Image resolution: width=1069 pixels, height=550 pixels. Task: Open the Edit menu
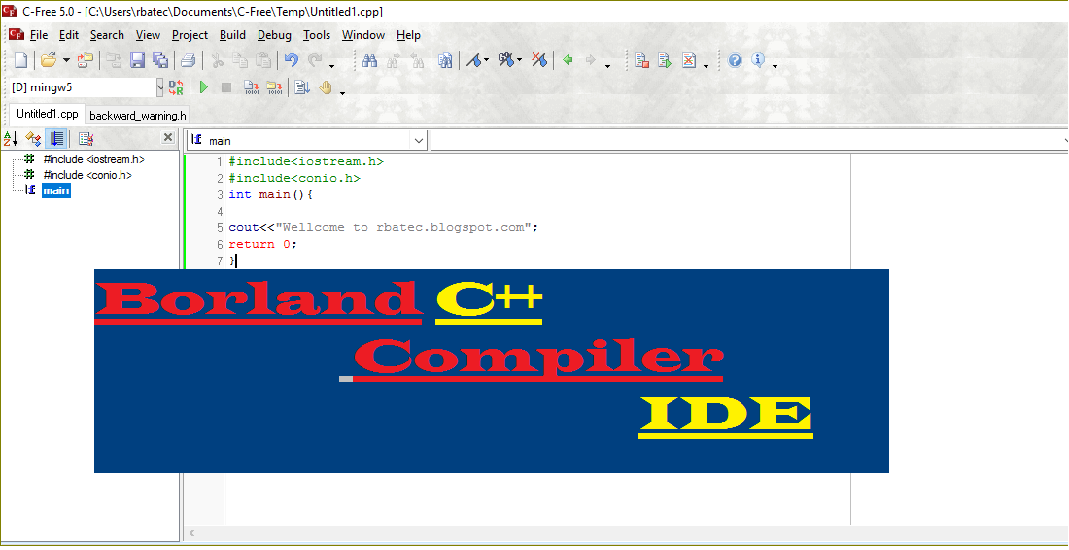coord(69,35)
